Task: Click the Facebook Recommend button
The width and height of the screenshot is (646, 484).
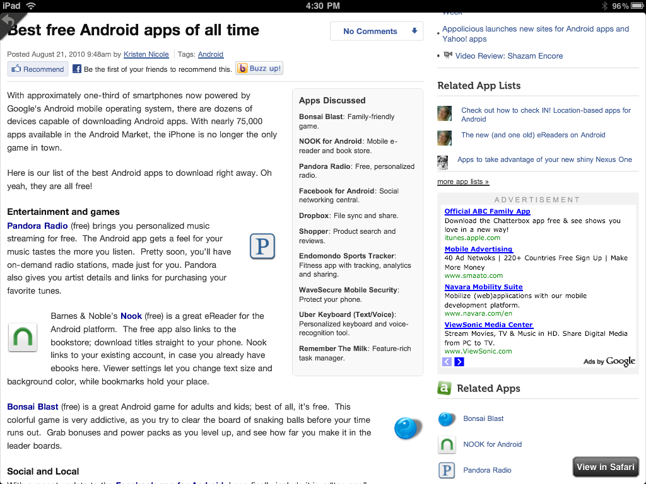Action: click(37, 69)
